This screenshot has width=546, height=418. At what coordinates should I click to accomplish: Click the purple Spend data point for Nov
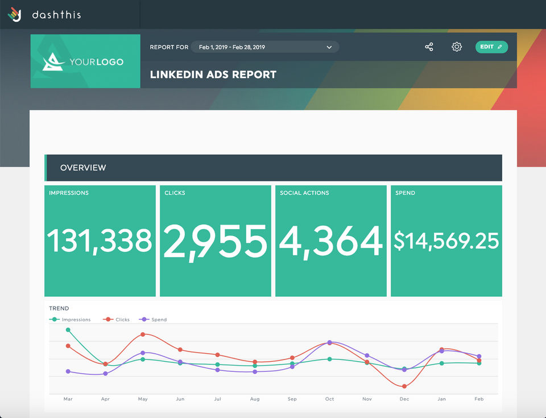pos(367,355)
